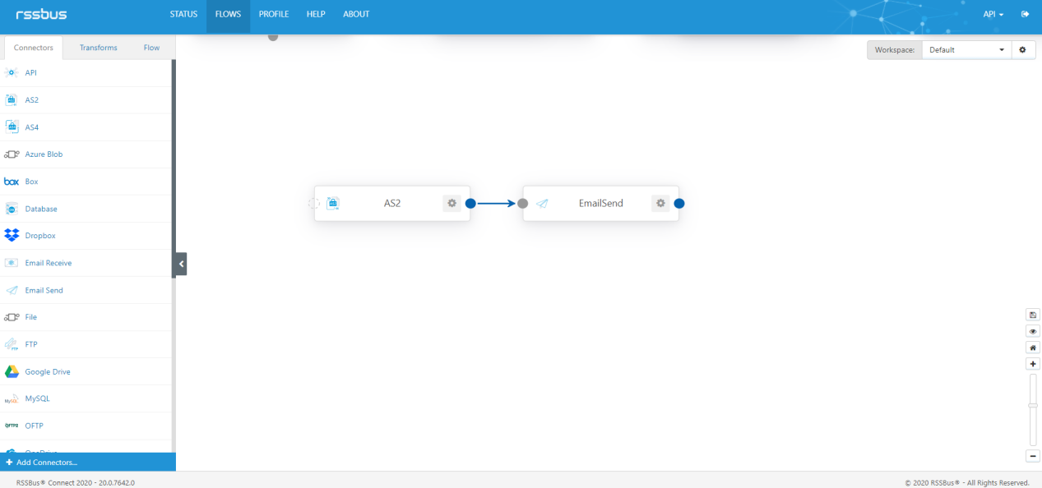Expand the API user dropdown
Image resolution: width=1042 pixels, height=488 pixels.
pos(993,14)
